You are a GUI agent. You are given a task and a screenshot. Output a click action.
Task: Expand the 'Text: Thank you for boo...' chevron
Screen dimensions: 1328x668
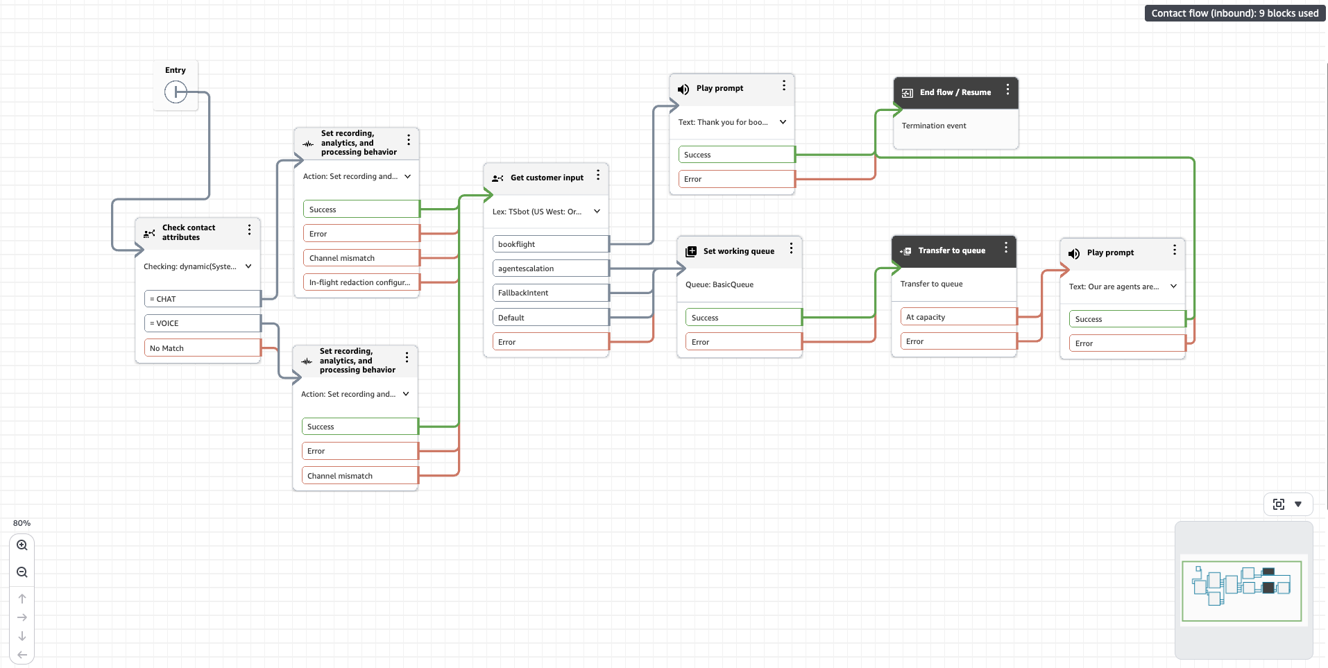click(783, 122)
